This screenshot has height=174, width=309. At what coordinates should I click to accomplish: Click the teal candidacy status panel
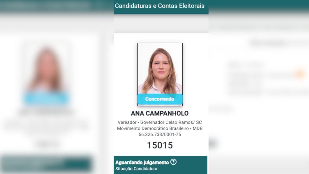160,165
